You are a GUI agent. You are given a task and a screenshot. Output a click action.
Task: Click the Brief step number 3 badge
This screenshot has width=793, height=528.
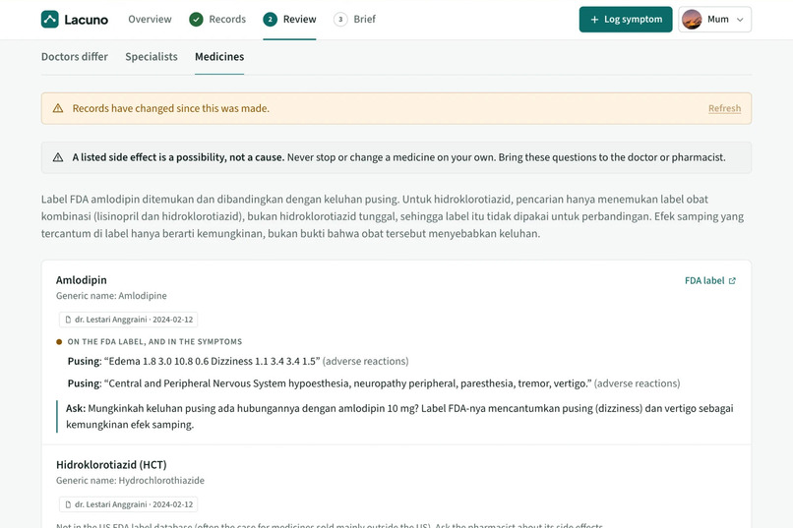(340, 20)
